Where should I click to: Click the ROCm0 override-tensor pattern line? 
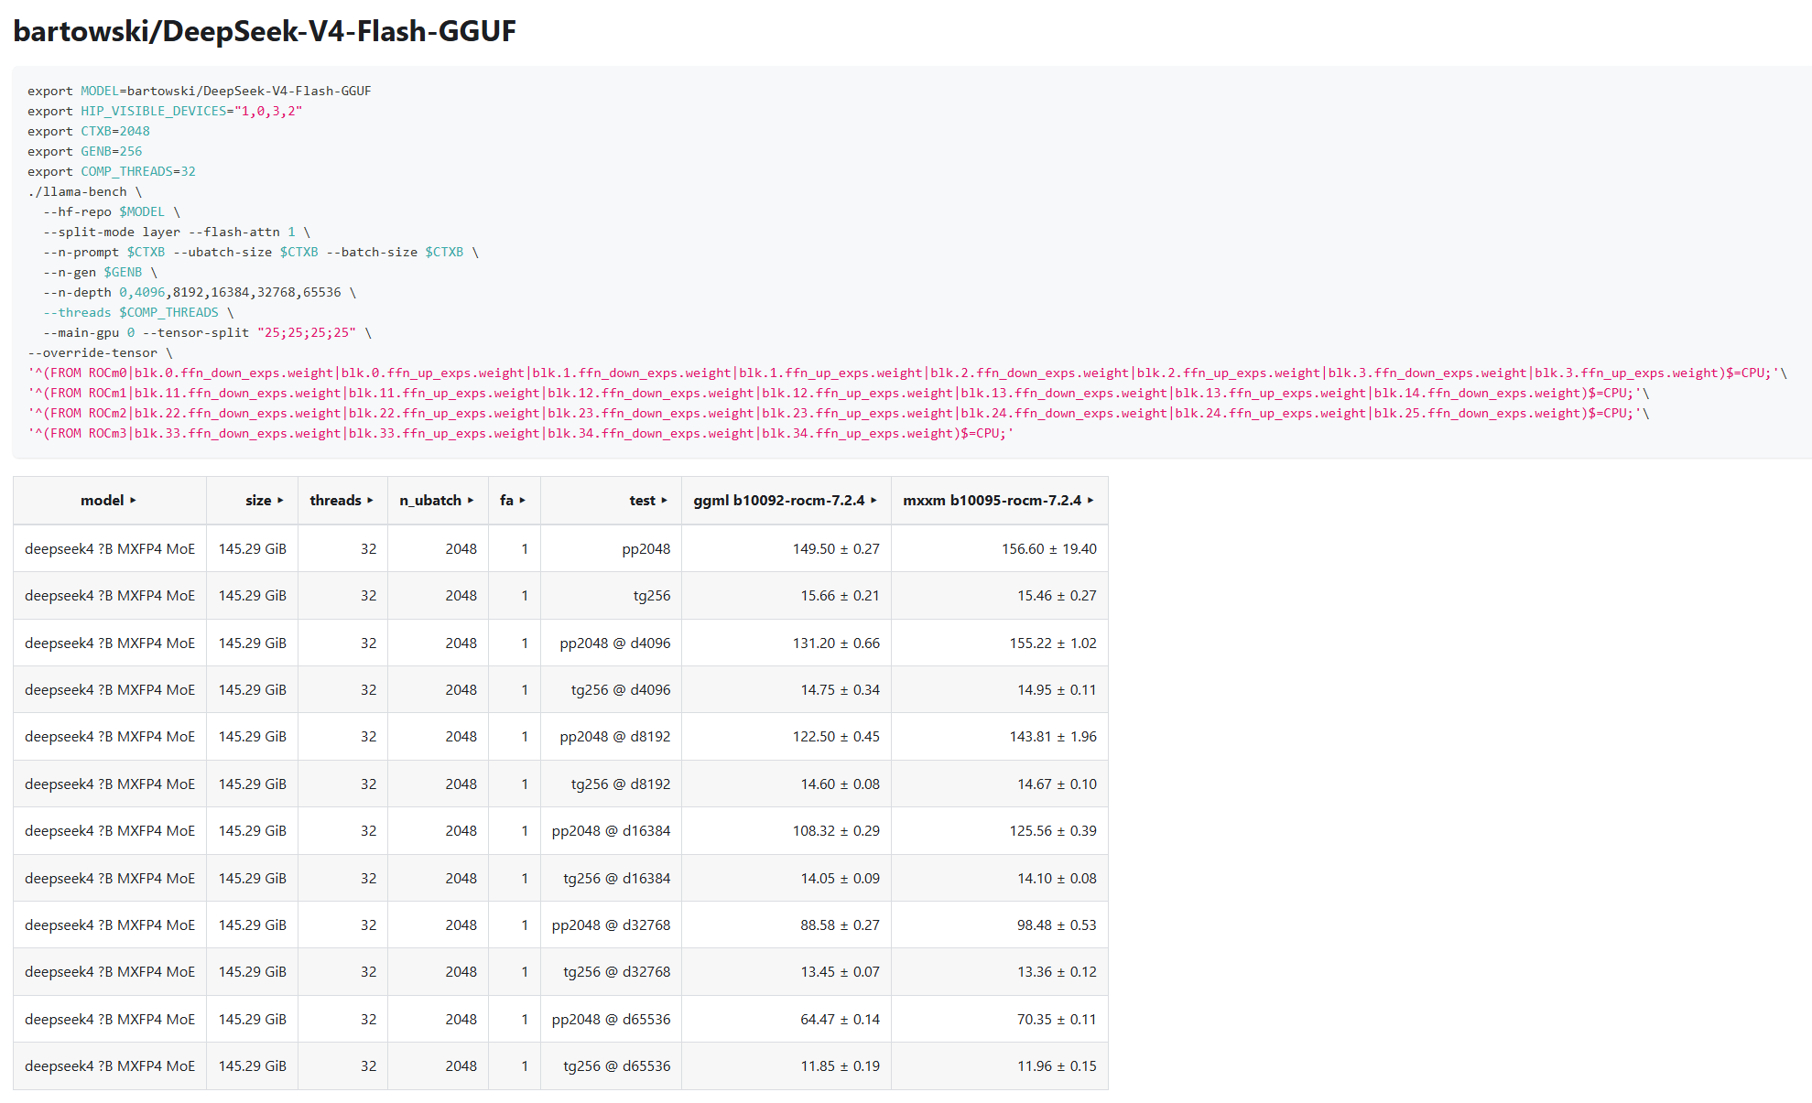tap(907, 373)
